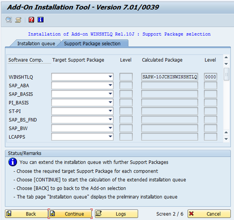Switch to the Installation queue tab

click(x=36, y=44)
